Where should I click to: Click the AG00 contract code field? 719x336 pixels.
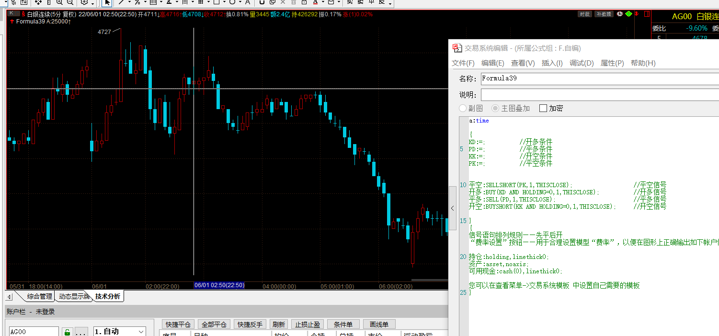click(34, 332)
